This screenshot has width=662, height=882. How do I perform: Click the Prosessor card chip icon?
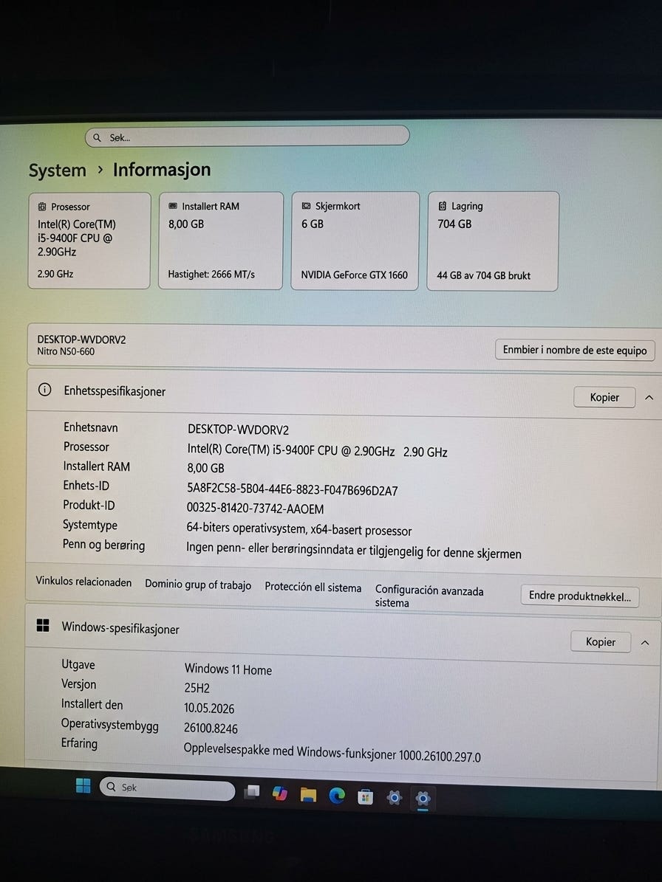(41, 207)
